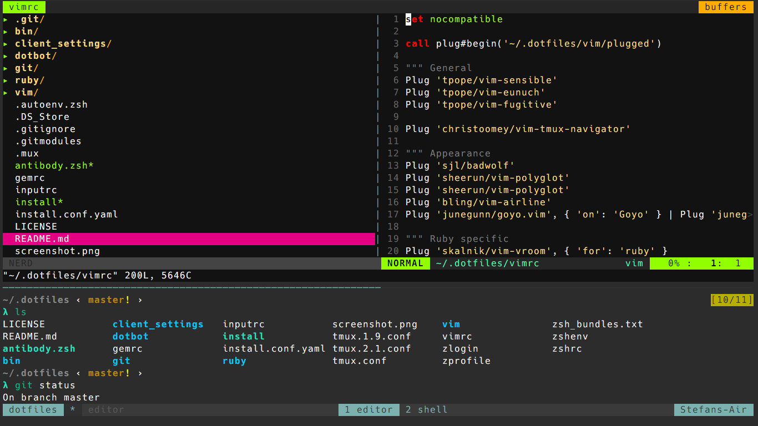
Task: Expand the dotbot/ directory arrow
Action: pyautogui.click(x=6, y=56)
